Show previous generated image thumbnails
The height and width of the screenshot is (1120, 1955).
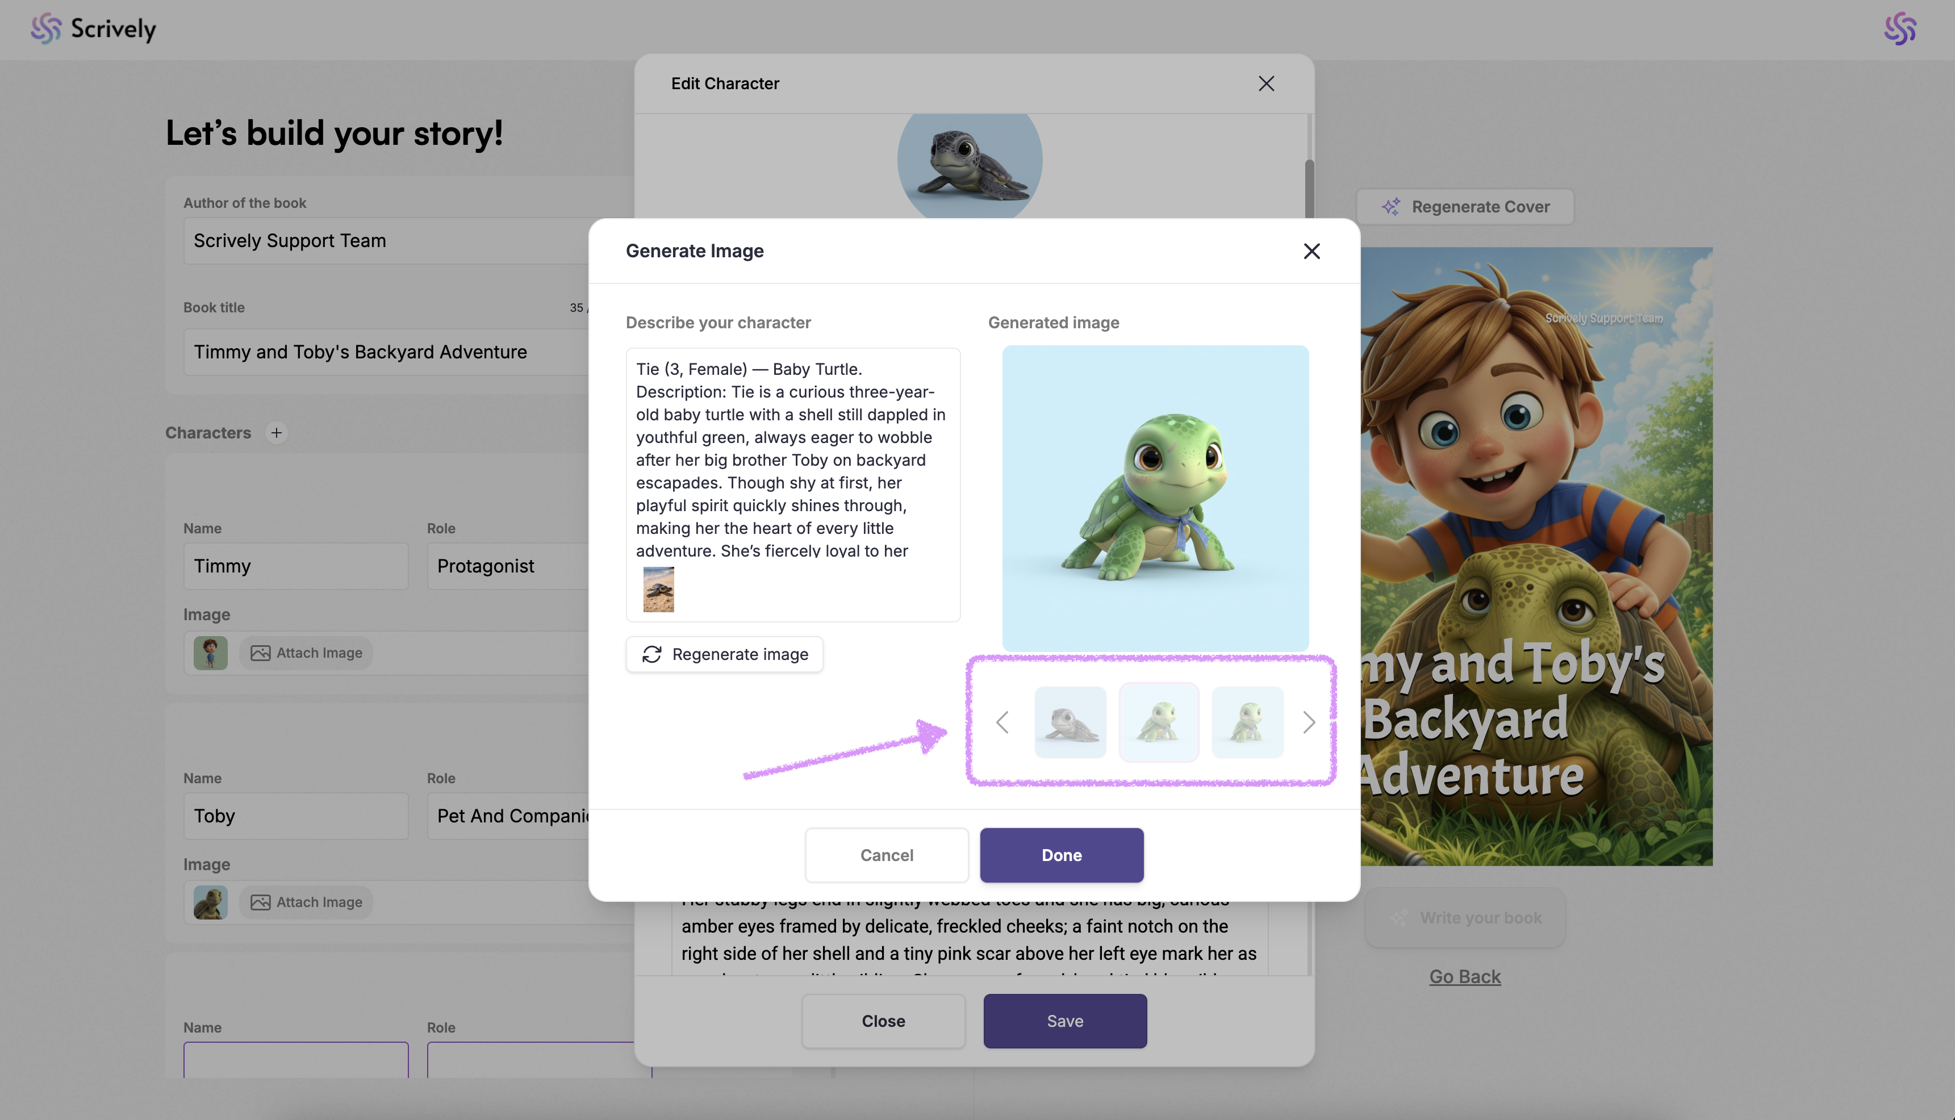coord(1002,722)
